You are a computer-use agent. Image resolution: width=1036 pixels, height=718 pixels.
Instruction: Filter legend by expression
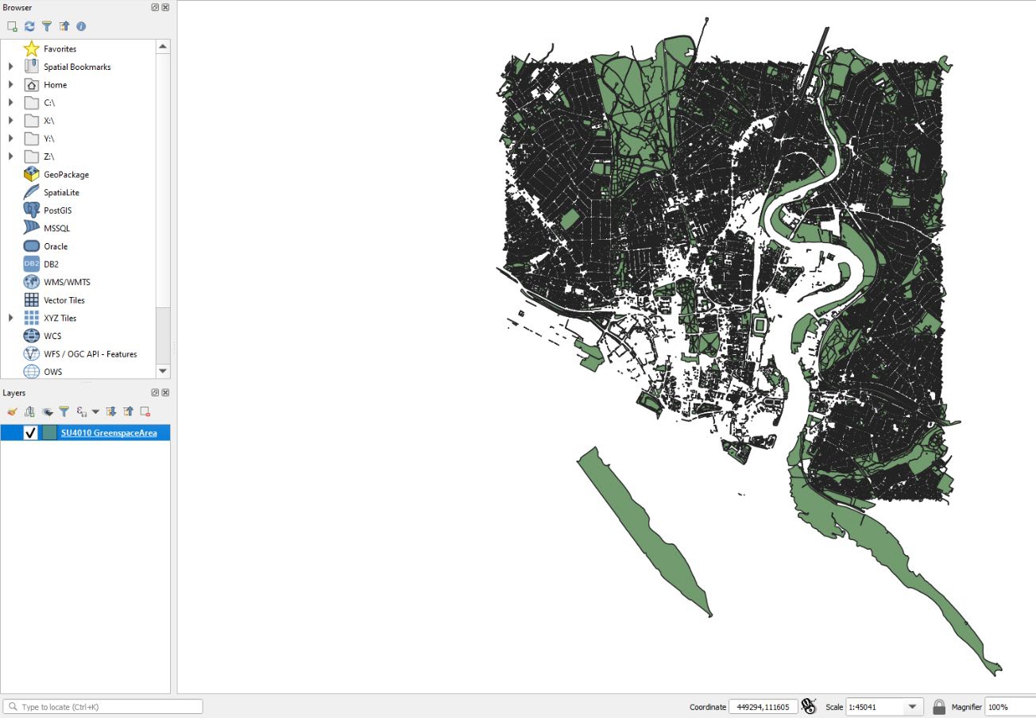82,411
